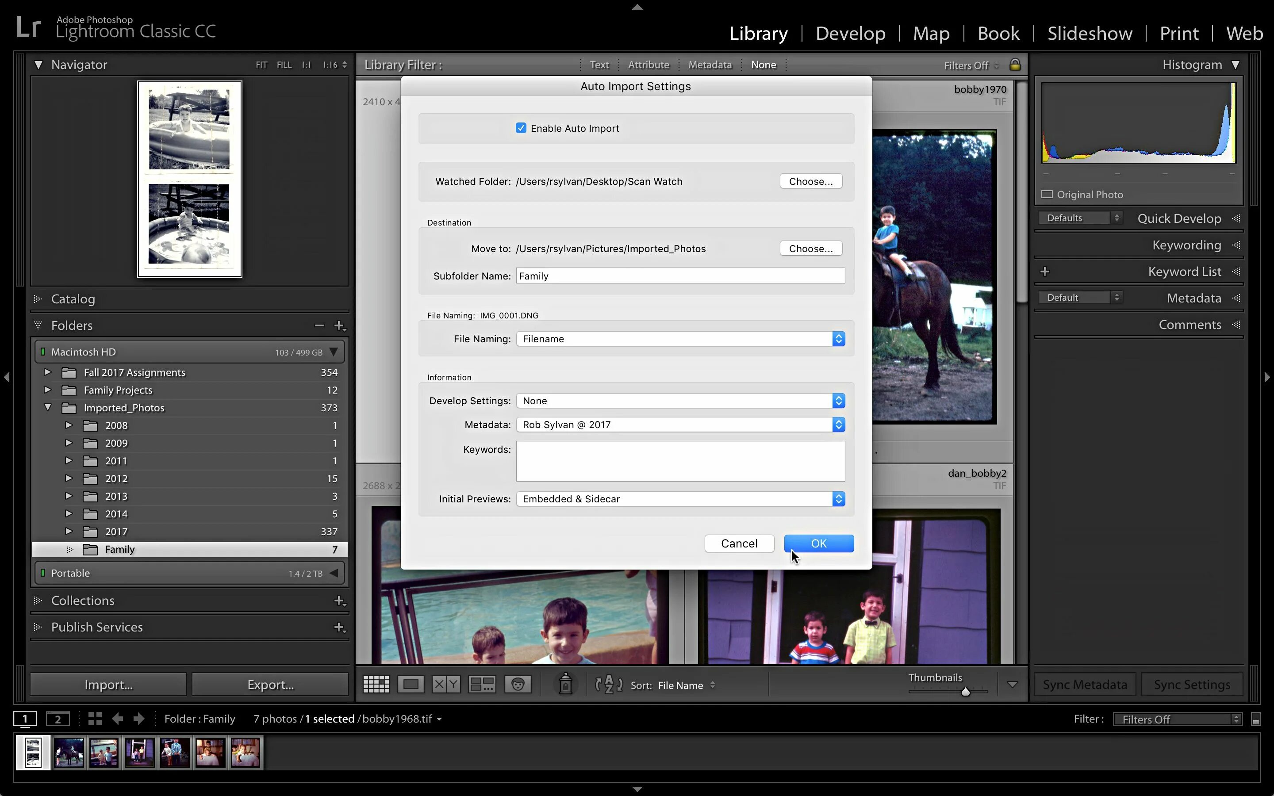Screen dimensions: 1274x796
Task: Toggle the filter switch beside Filters Off
Action: [1255, 719]
